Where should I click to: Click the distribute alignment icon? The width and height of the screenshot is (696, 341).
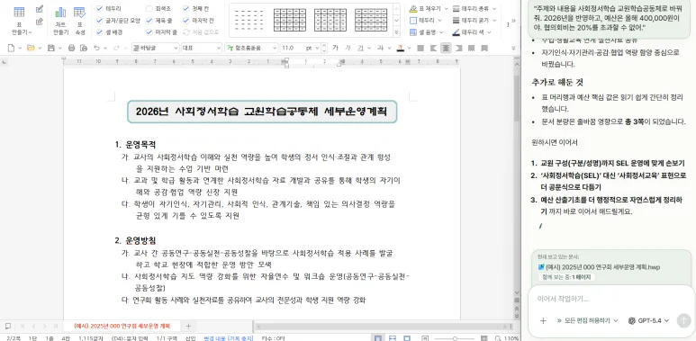[x=472, y=48]
